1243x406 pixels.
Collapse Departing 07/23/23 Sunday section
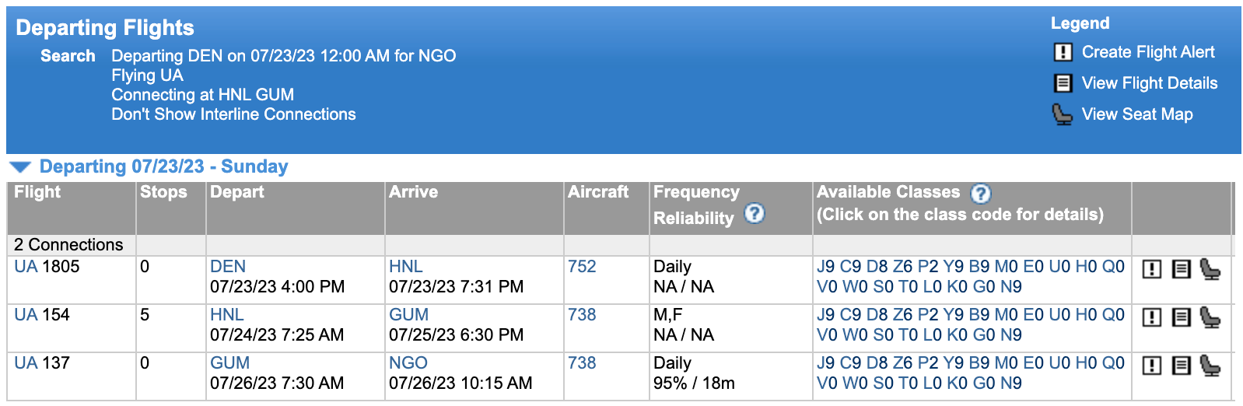tap(20, 167)
